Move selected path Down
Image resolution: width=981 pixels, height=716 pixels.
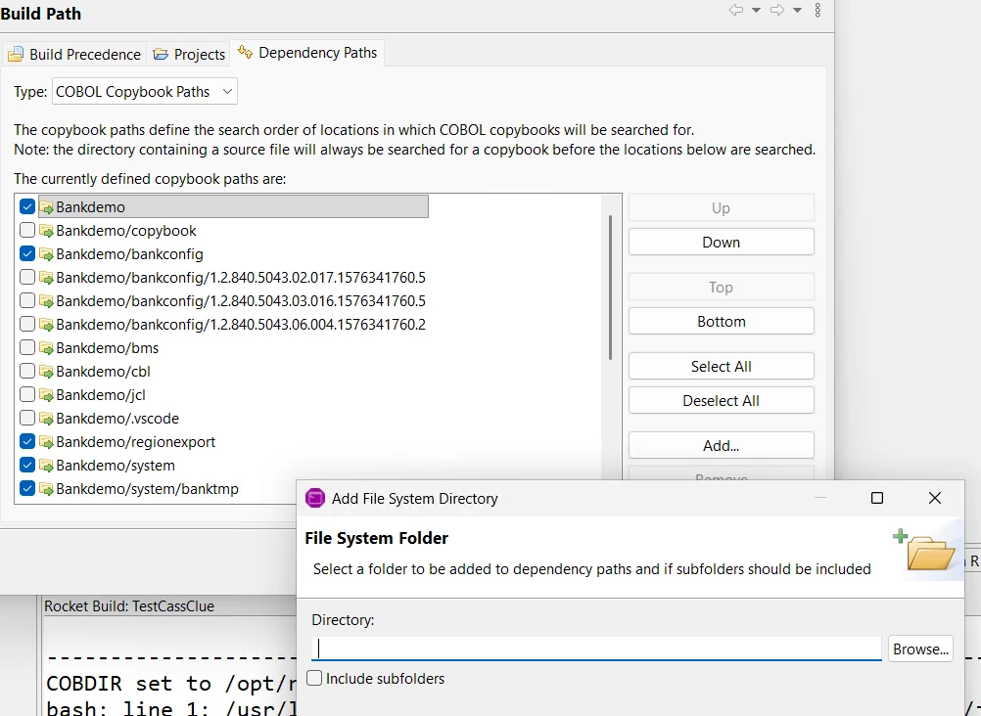click(x=722, y=242)
